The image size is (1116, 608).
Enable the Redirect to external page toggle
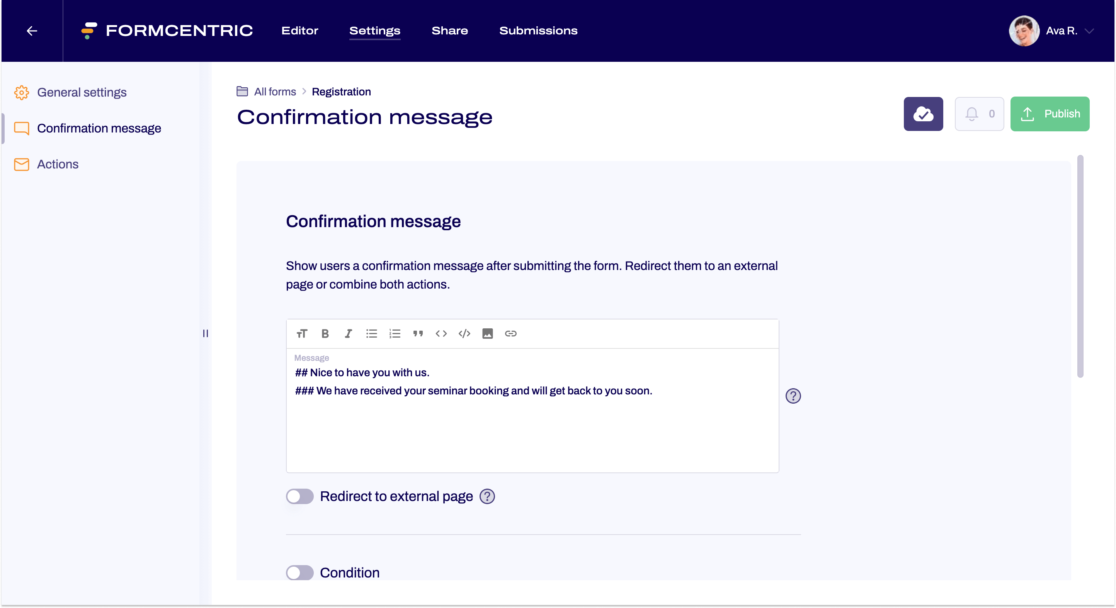299,496
